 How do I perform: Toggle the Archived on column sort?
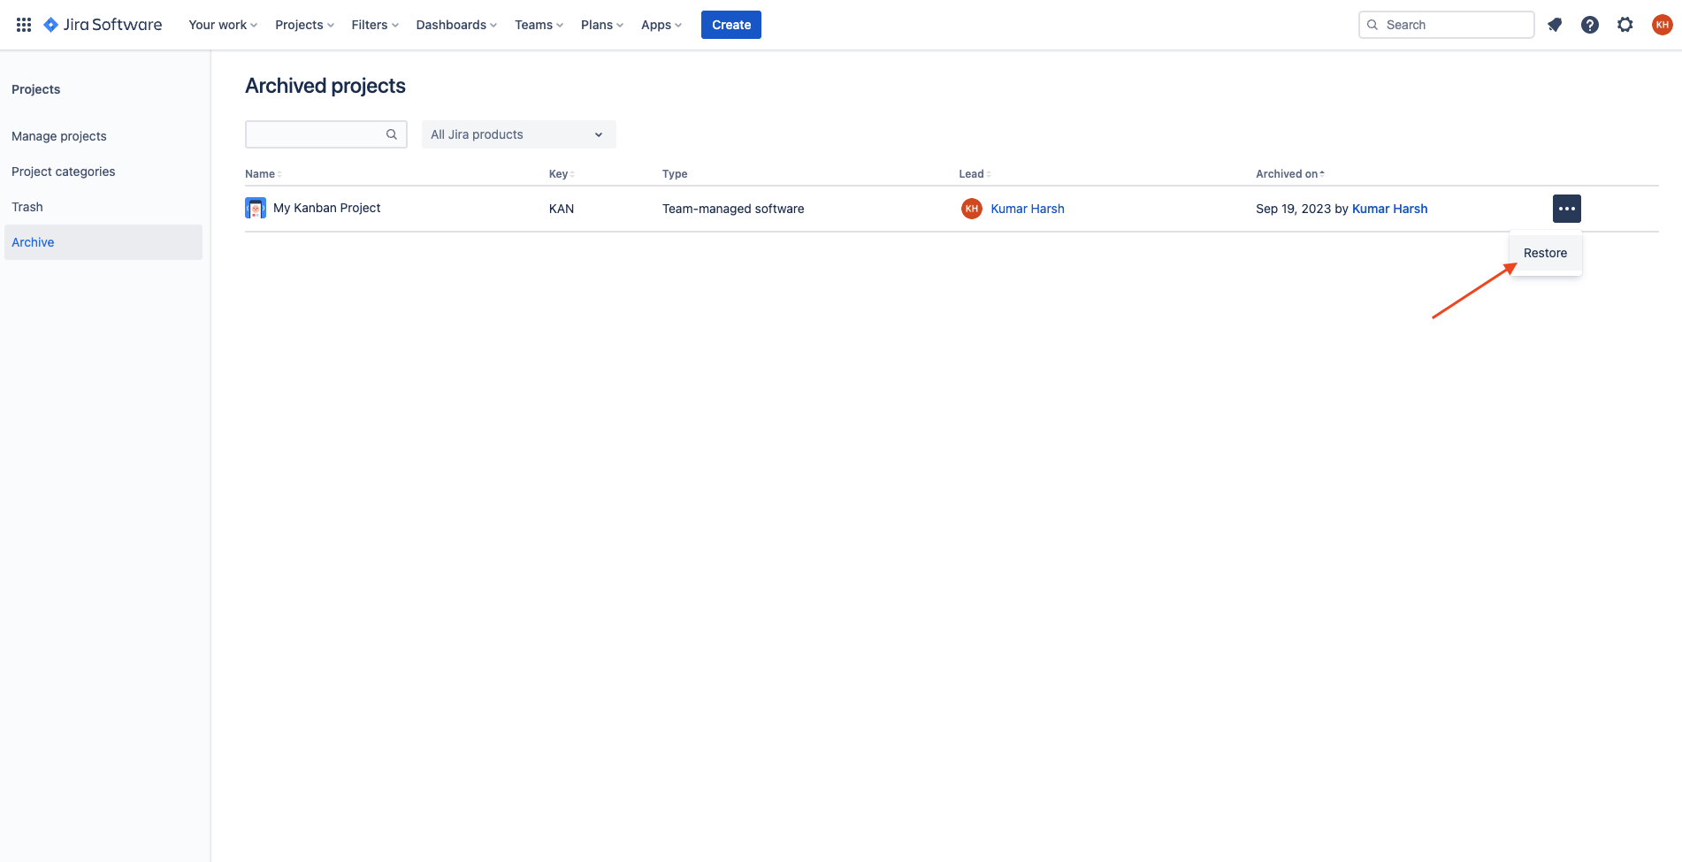point(1288,173)
